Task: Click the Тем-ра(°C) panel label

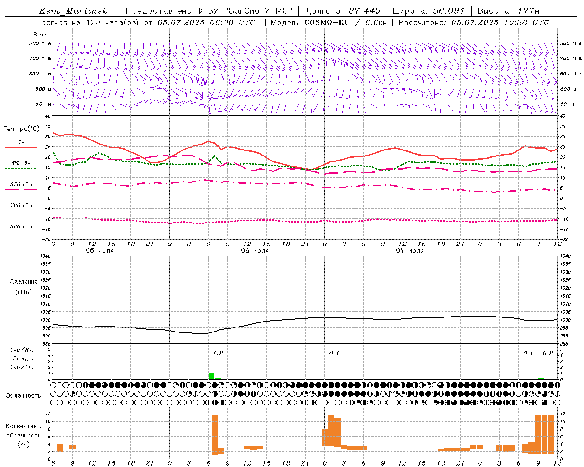Action: point(21,129)
